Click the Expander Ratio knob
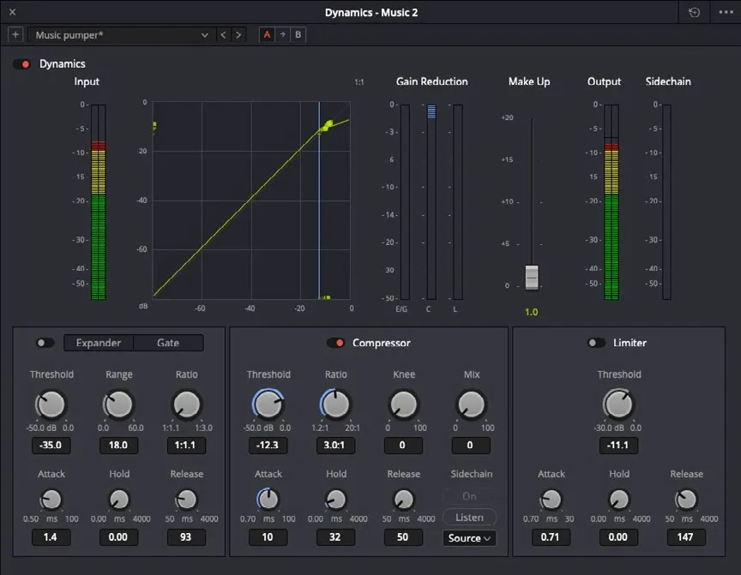Screen dimensions: 741x575 coord(187,404)
